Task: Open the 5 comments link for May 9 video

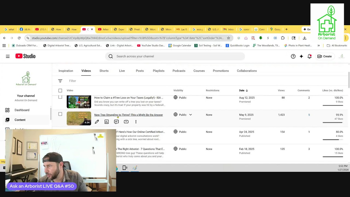Action: tap(309, 115)
